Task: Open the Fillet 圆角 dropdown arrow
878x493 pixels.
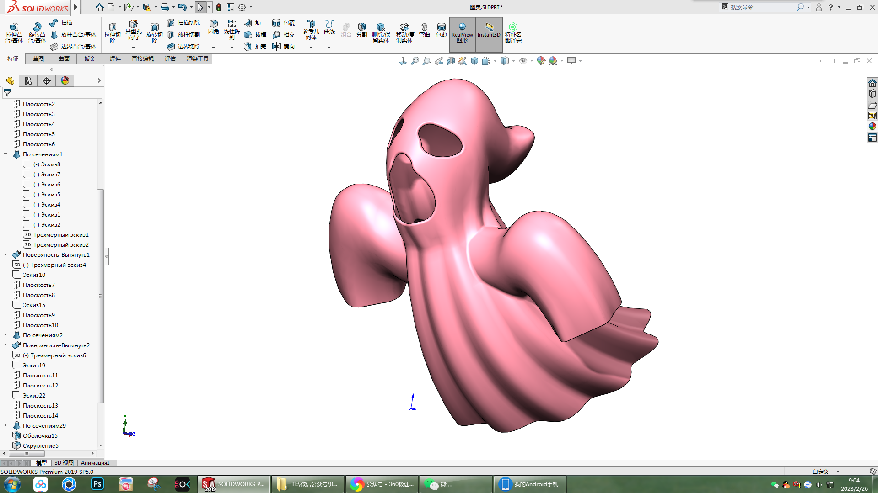Action: [x=214, y=48]
